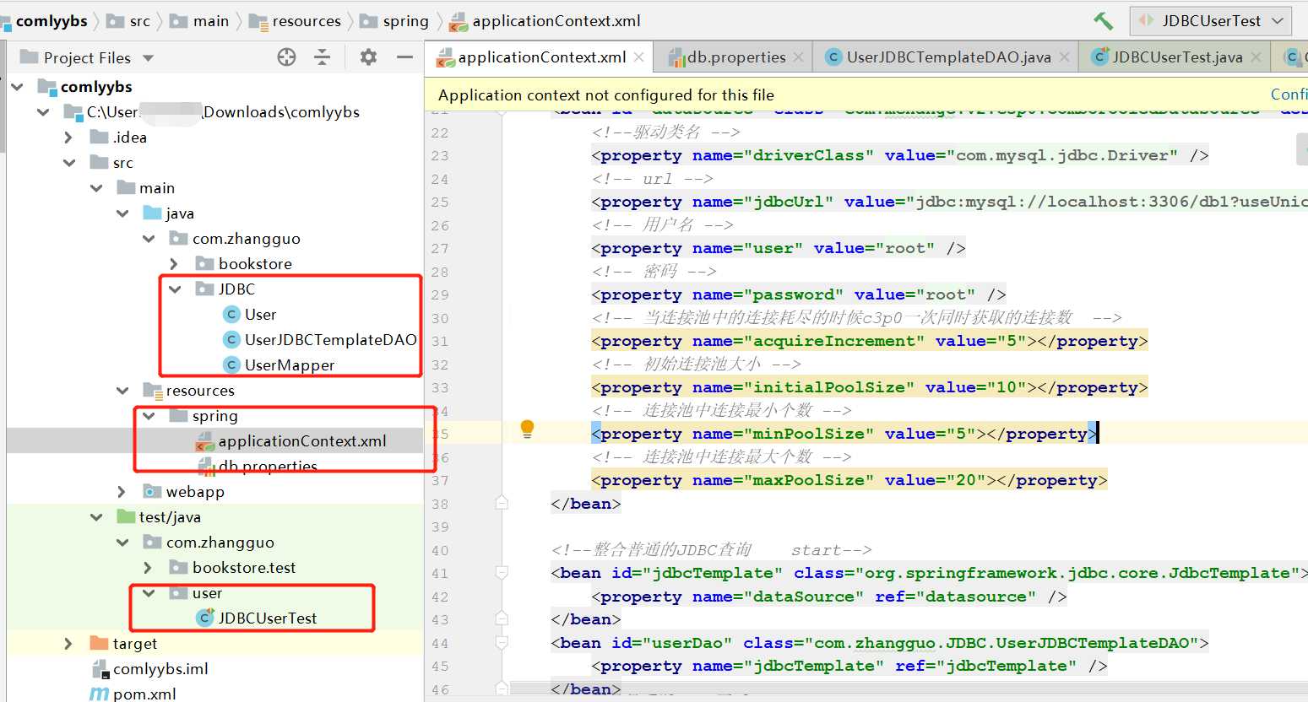1308x702 pixels.
Task: Collapse the src folder arrow
Action: coord(69,163)
